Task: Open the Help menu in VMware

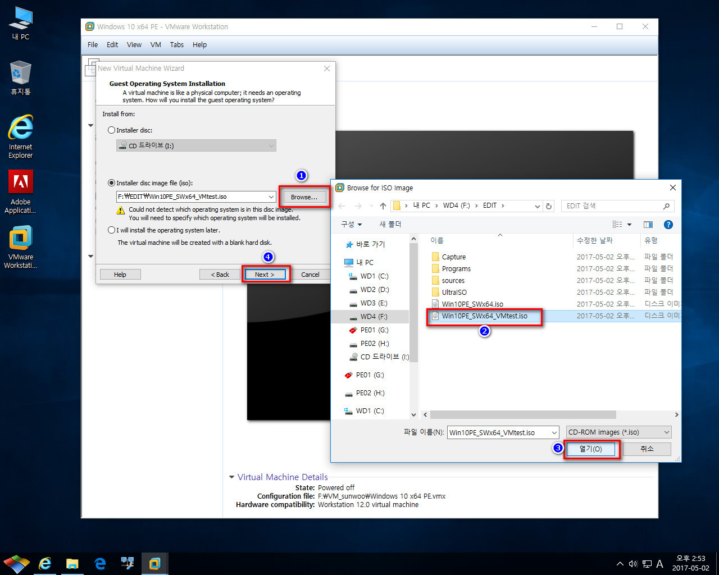Action: (199, 45)
